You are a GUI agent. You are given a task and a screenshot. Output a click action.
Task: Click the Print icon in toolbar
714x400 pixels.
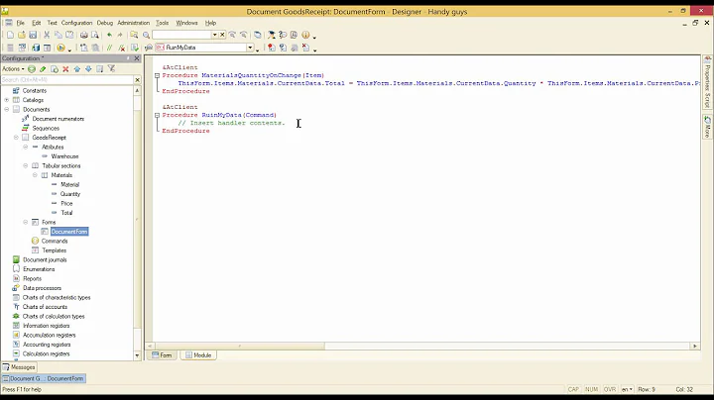pos(83,35)
